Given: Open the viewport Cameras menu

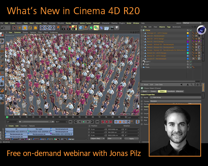Looking at the screenshot, I should coord(17,32).
